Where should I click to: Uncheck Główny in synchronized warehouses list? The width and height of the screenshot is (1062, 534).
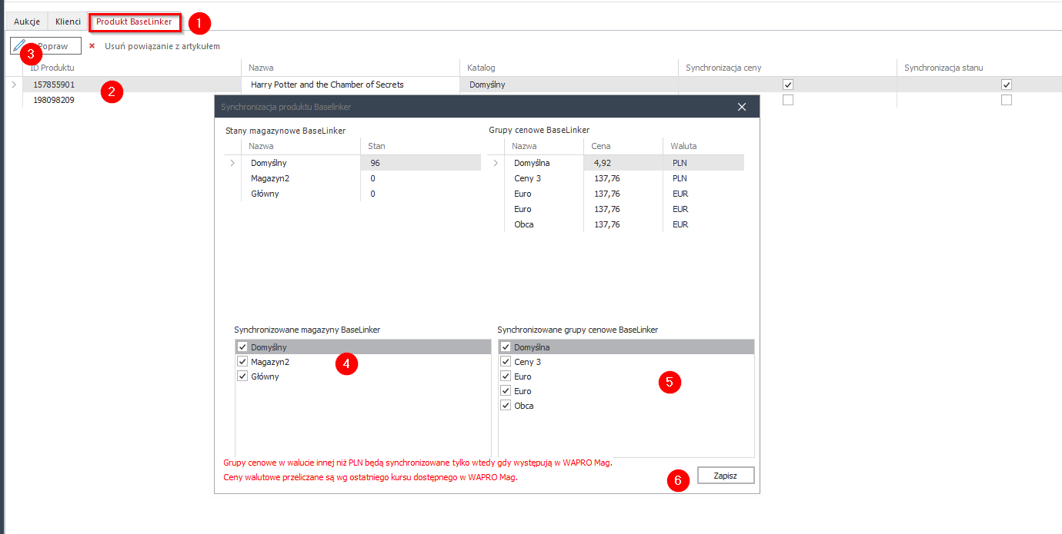coord(242,376)
